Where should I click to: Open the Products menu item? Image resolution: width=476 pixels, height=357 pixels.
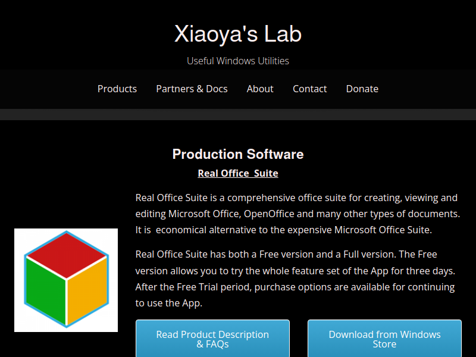point(117,89)
